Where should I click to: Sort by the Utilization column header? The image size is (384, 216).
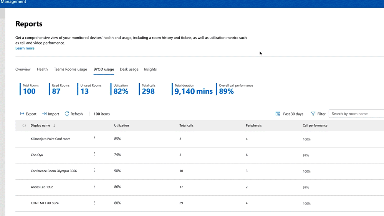pyautogui.click(x=121, y=125)
